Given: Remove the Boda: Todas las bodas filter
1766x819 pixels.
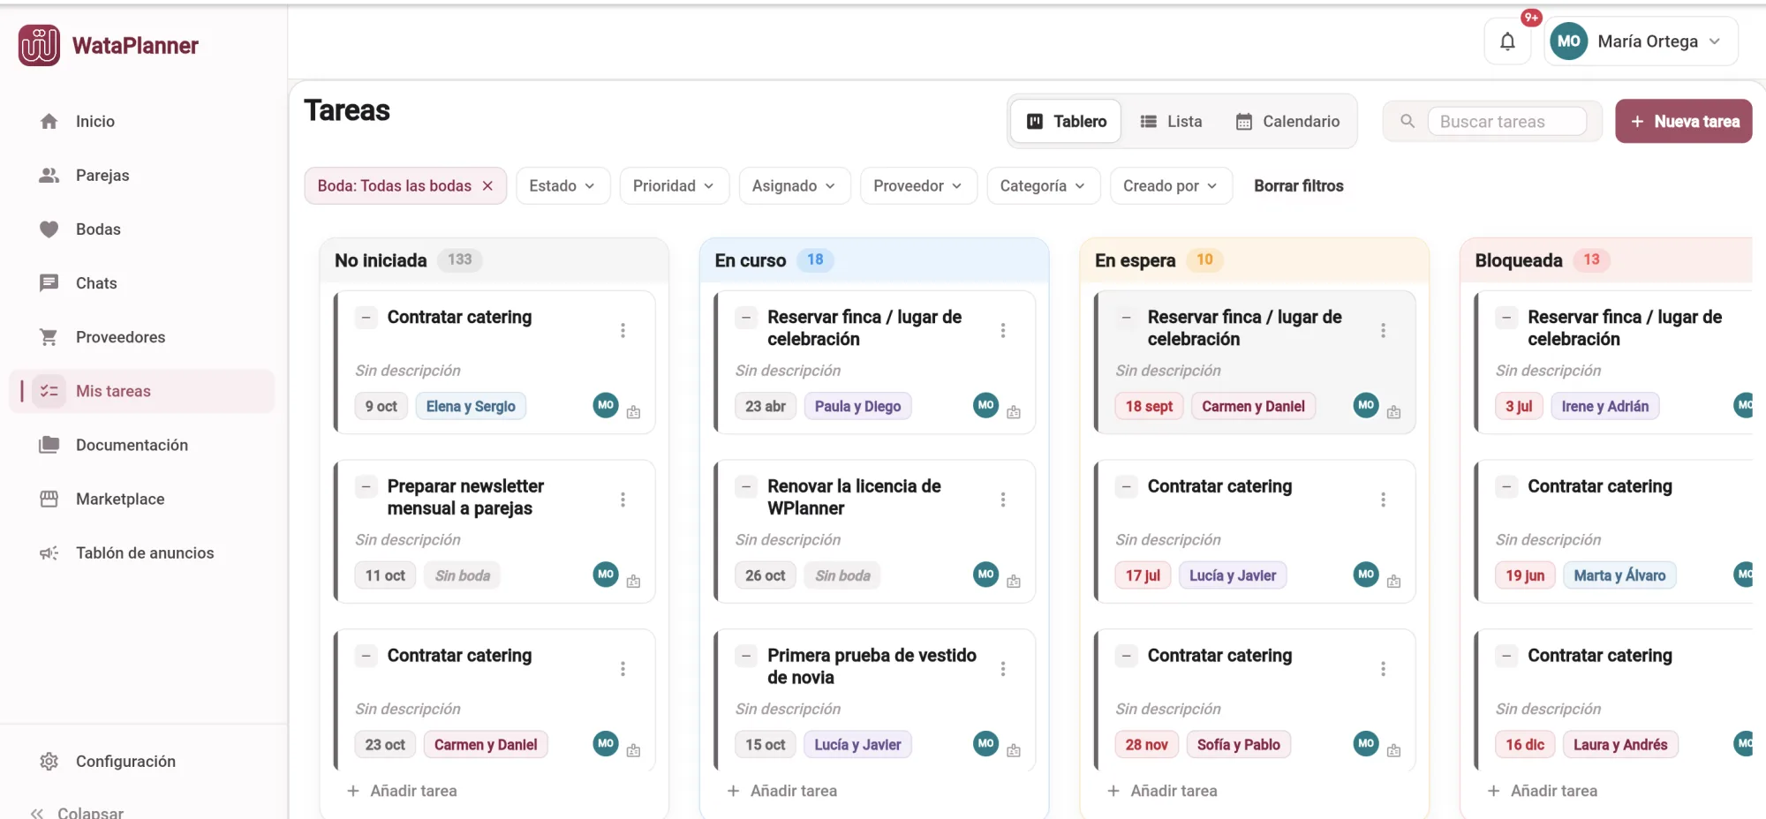Looking at the screenshot, I should 487,185.
